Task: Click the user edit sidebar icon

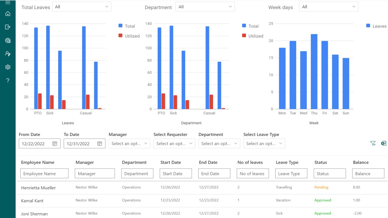Action: 8,54
